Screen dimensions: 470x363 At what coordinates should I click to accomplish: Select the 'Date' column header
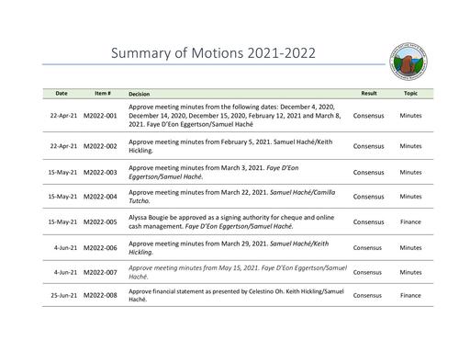click(62, 94)
